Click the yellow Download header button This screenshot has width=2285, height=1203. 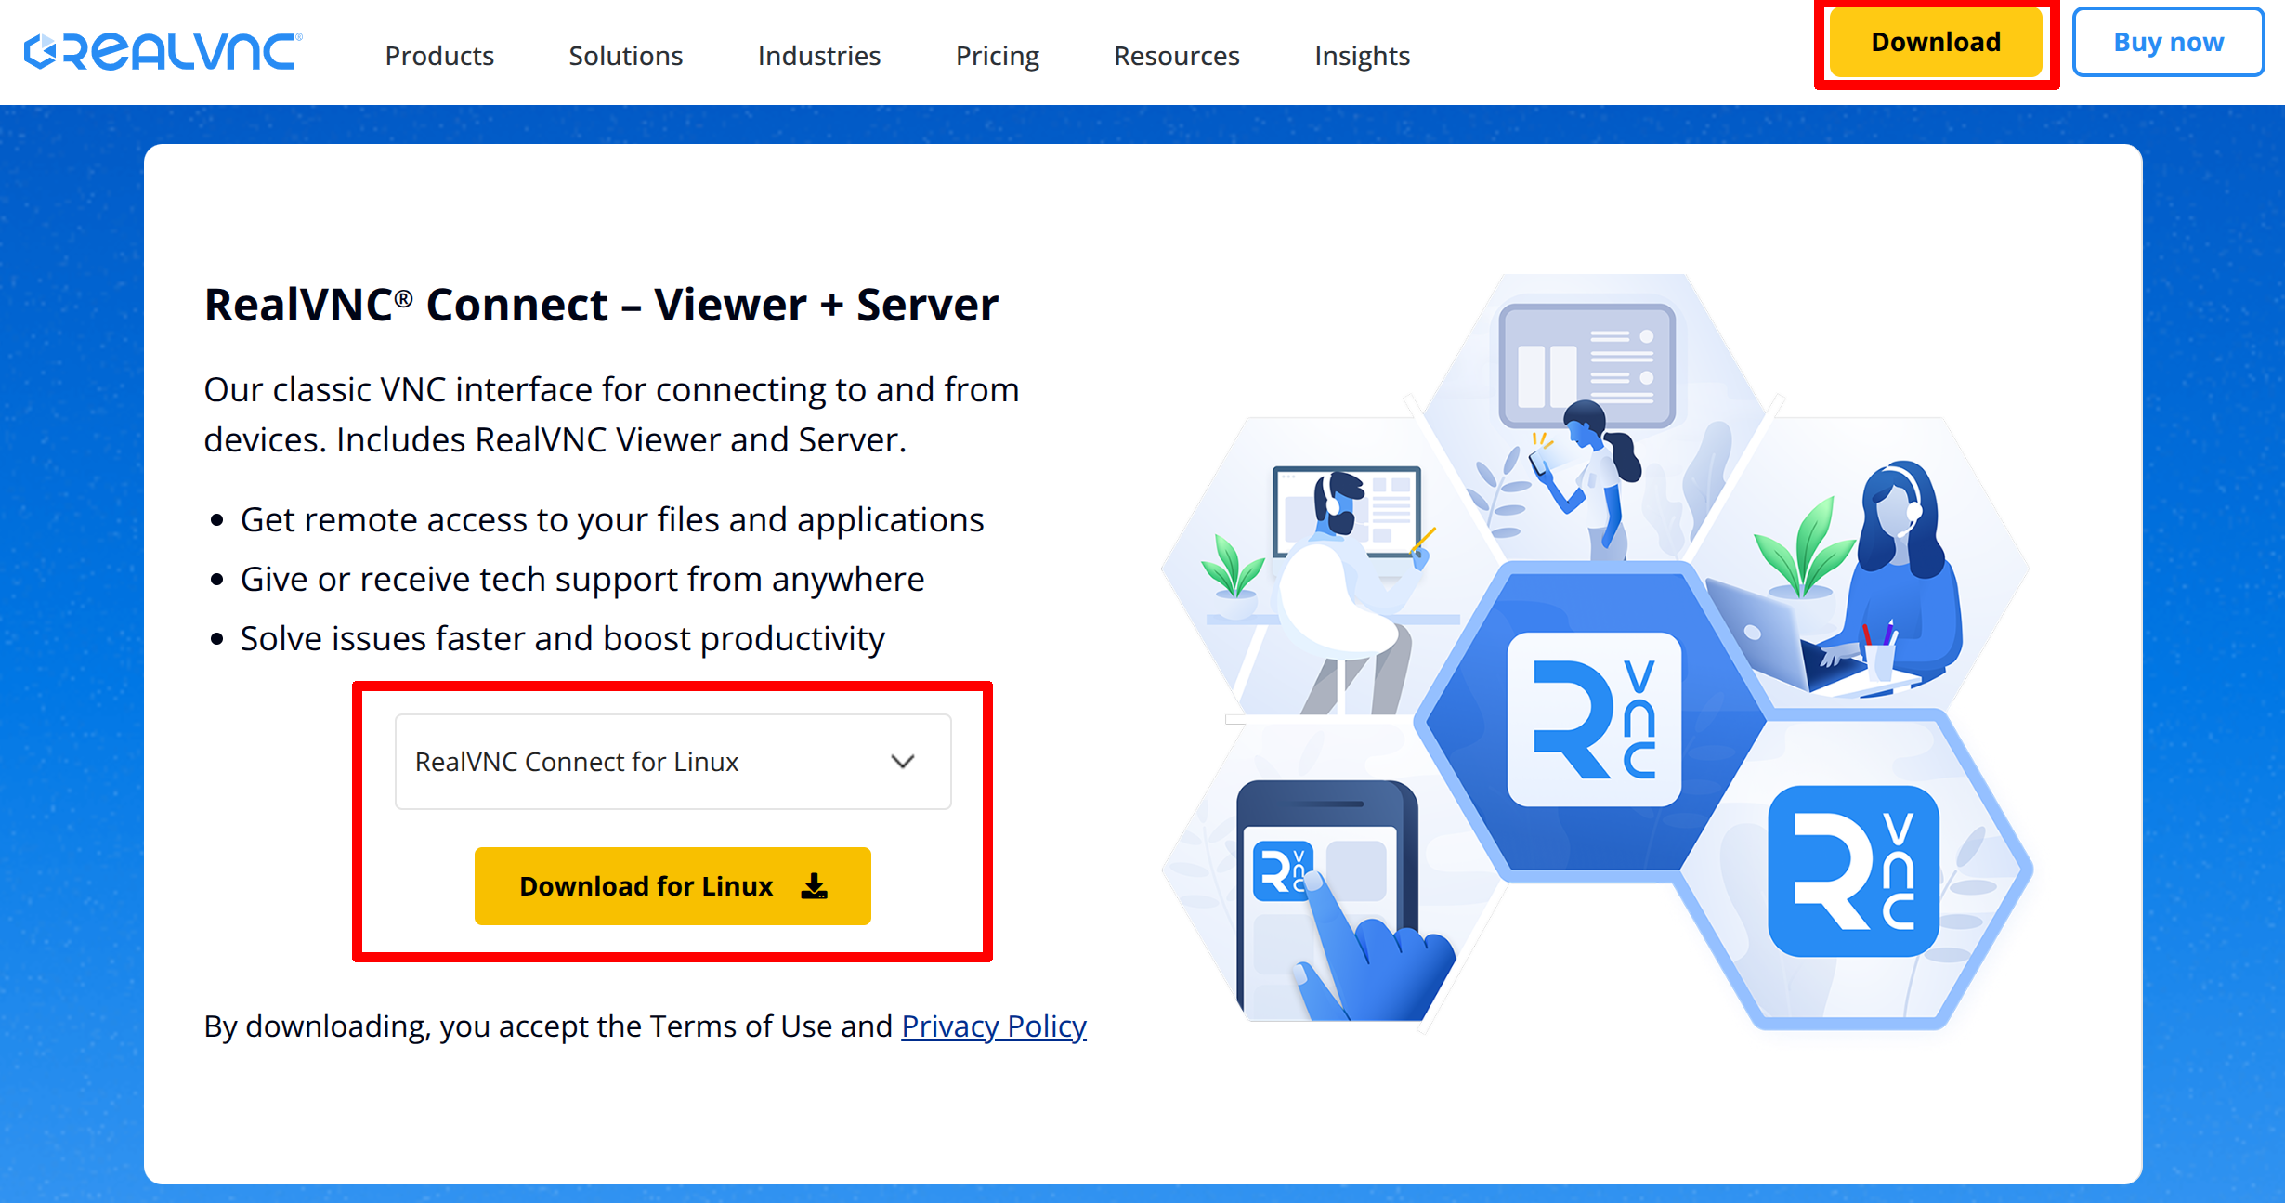[1935, 43]
